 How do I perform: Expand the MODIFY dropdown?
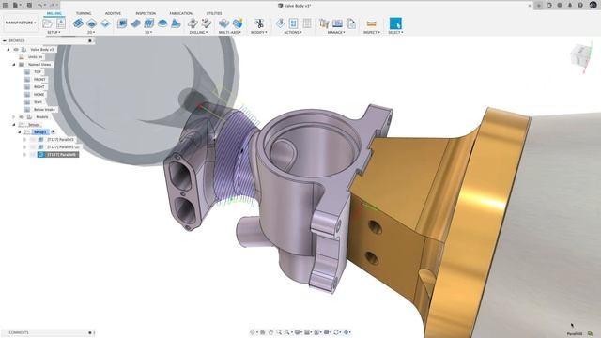coord(259,33)
